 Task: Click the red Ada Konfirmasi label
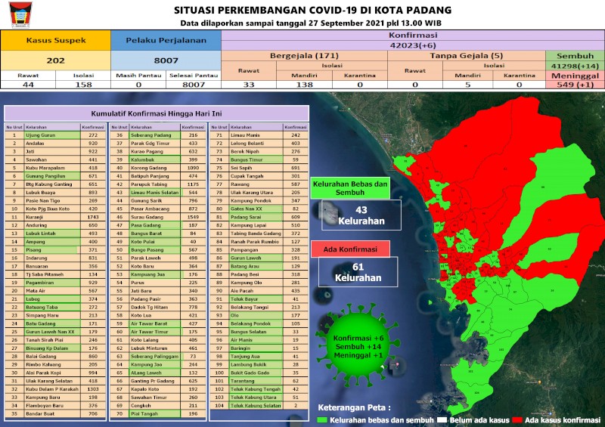tap(350, 249)
